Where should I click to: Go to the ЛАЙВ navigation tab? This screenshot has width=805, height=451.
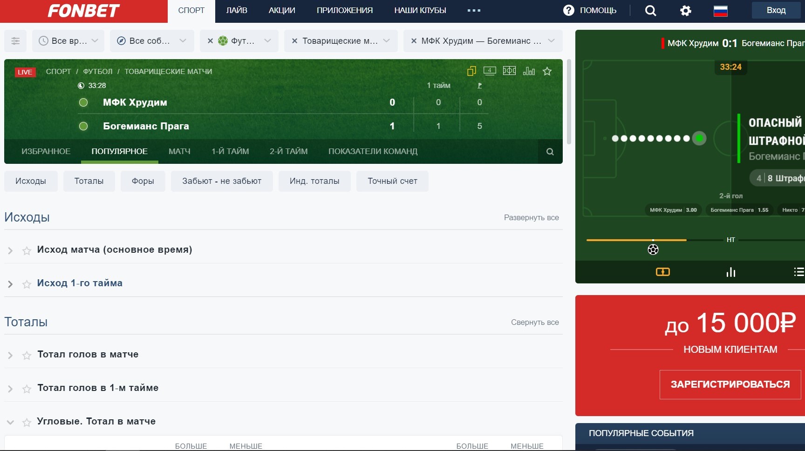click(237, 11)
